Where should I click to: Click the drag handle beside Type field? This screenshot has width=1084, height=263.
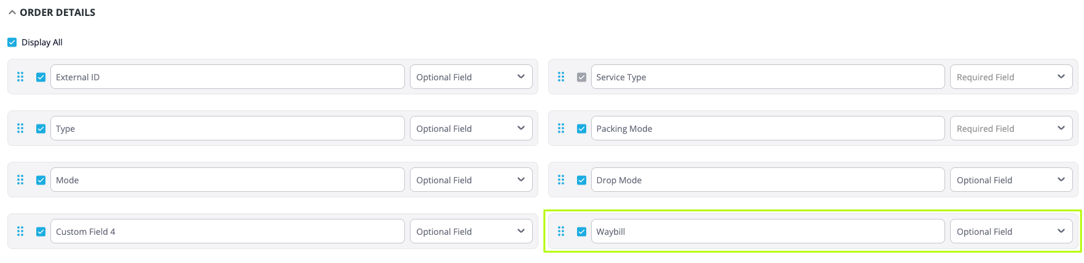pos(20,129)
